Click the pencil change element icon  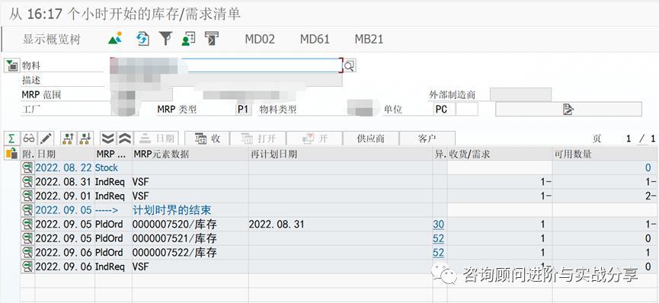pyautogui.click(x=46, y=139)
